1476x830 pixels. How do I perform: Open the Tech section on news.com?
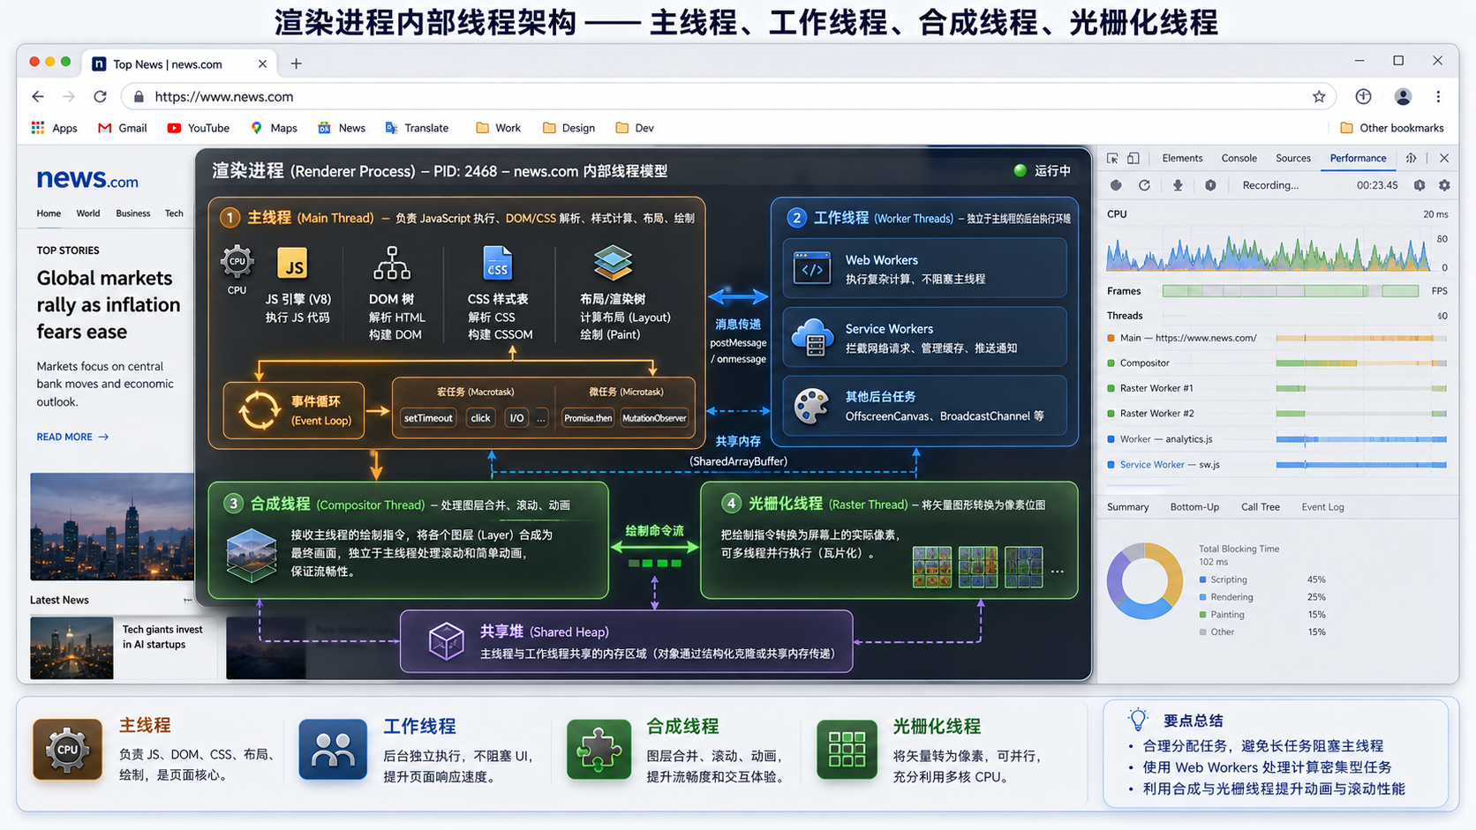175,213
